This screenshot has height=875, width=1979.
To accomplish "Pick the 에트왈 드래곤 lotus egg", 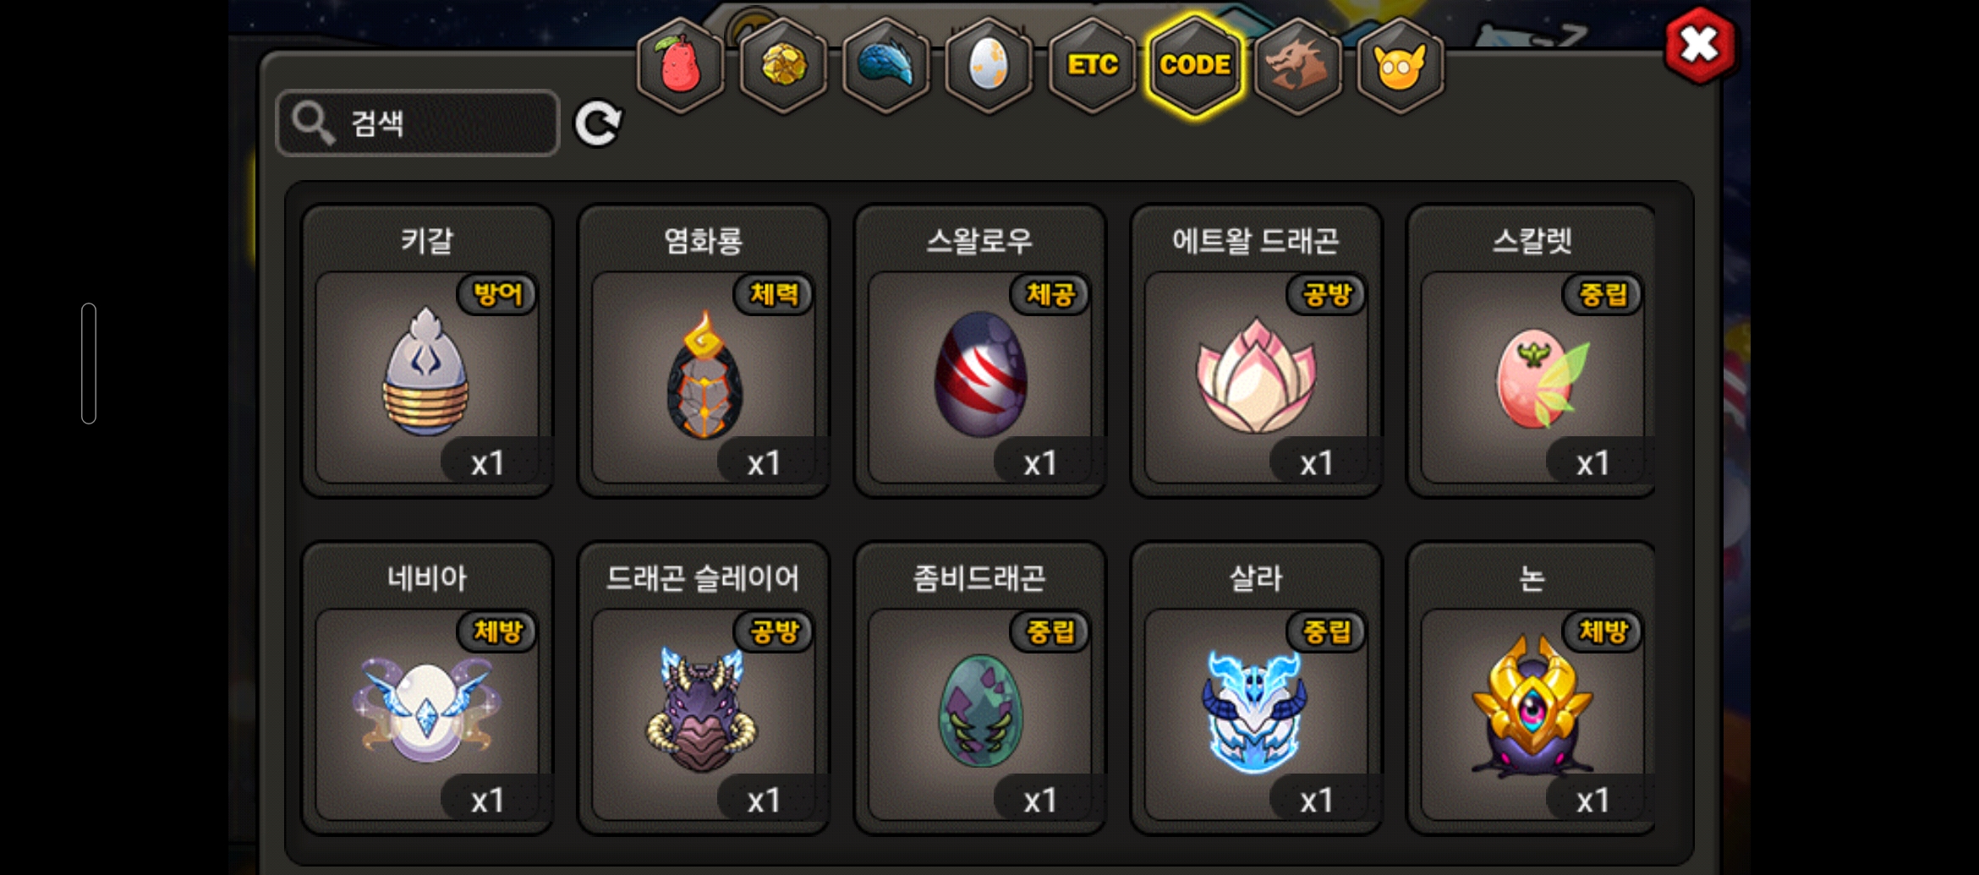I will pos(1256,351).
